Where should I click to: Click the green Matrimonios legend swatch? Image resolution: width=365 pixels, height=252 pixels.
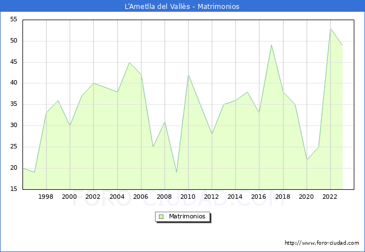(161, 217)
